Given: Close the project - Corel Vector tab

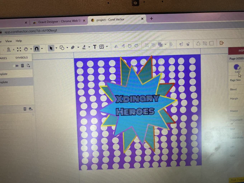Looking at the screenshot, I should pyautogui.click(x=142, y=19).
